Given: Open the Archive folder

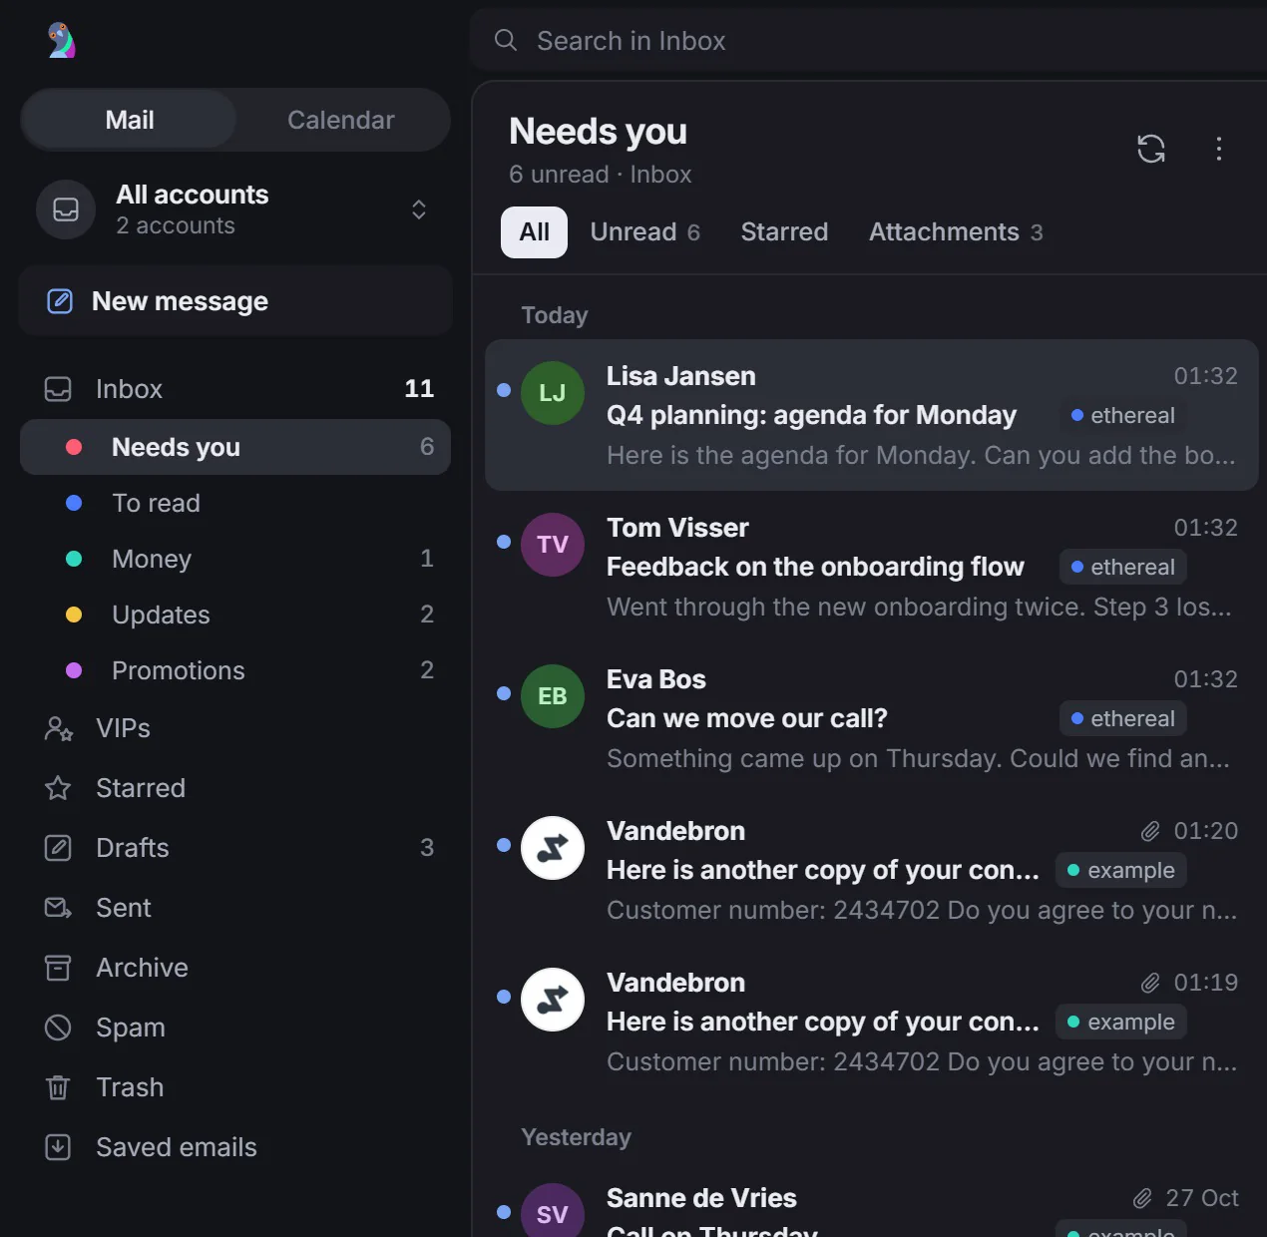Looking at the screenshot, I should [235, 968].
